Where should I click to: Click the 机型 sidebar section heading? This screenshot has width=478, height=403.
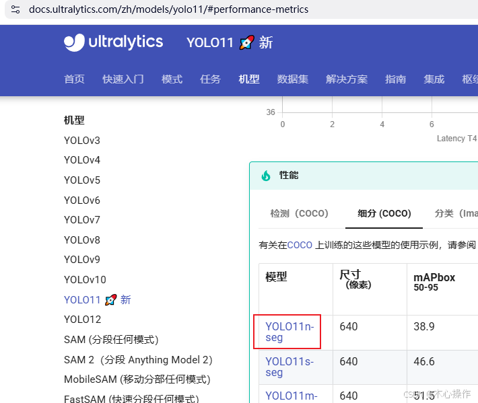pyautogui.click(x=74, y=120)
